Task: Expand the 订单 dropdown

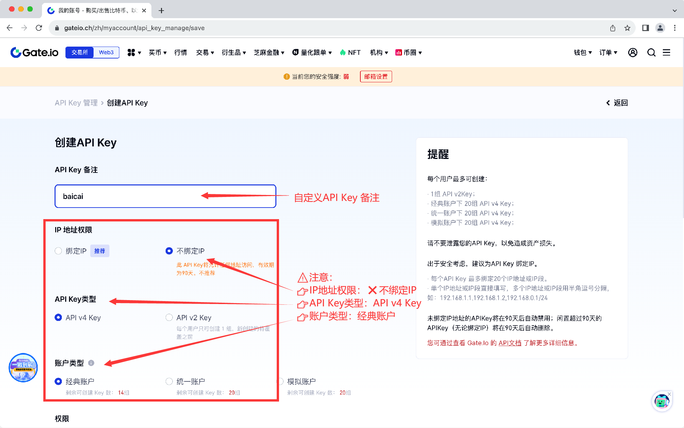Action: click(x=608, y=53)
